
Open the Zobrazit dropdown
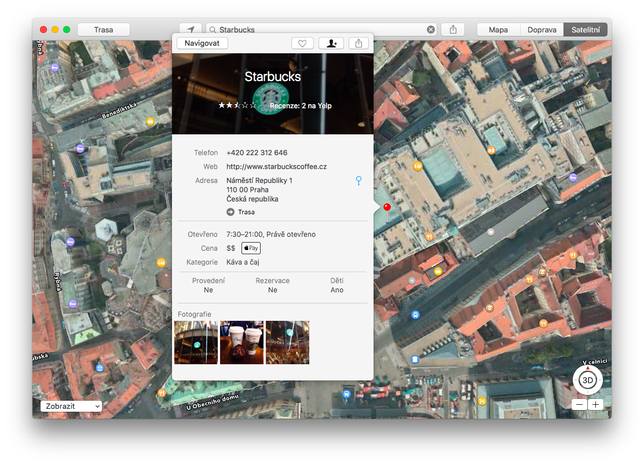pos(71,407)
